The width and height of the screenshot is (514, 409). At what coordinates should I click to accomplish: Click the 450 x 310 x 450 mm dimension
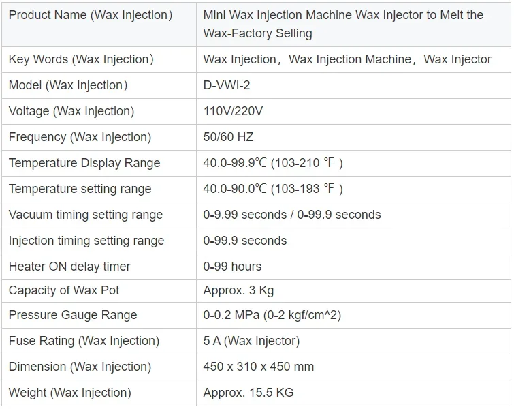259,367
